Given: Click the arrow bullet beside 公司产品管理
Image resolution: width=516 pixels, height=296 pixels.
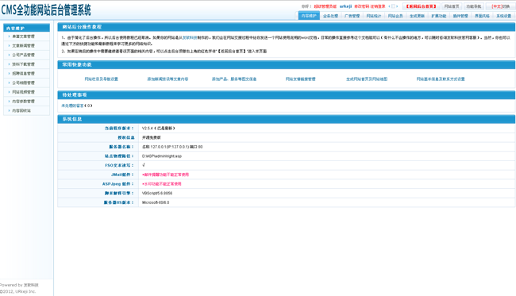Looking at the screenshot, I should (x=9, y=55).
